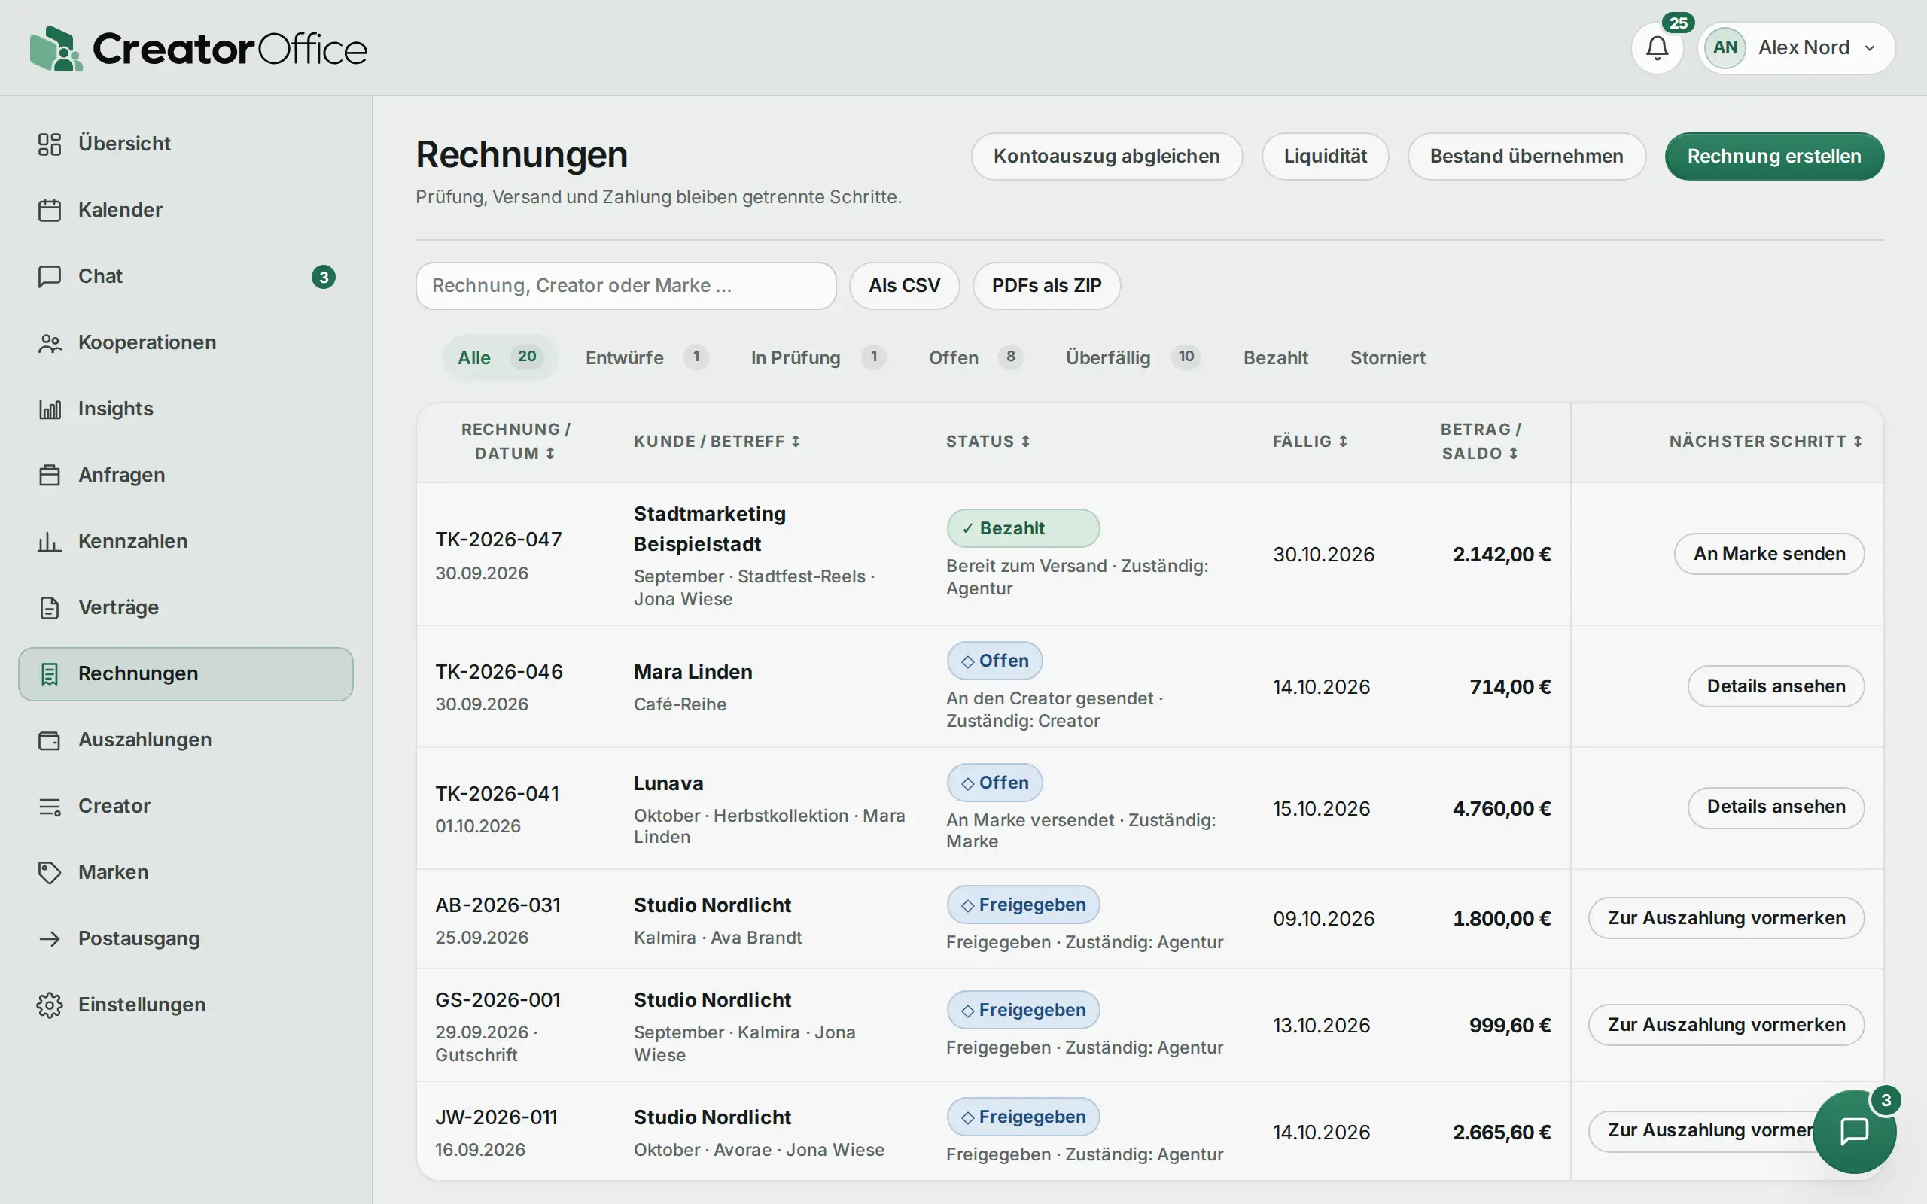Sort by Fällig column header

1310,441
